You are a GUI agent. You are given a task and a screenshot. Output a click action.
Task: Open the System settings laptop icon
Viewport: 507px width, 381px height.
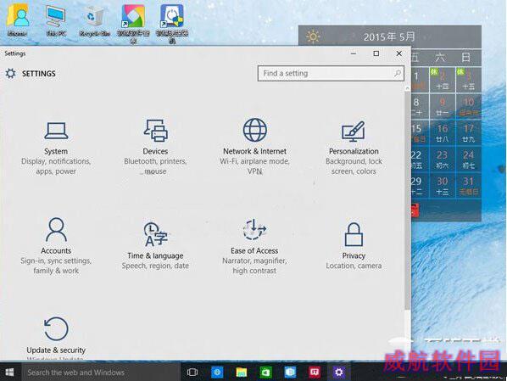pyautogui.click(x=56, y=131)
